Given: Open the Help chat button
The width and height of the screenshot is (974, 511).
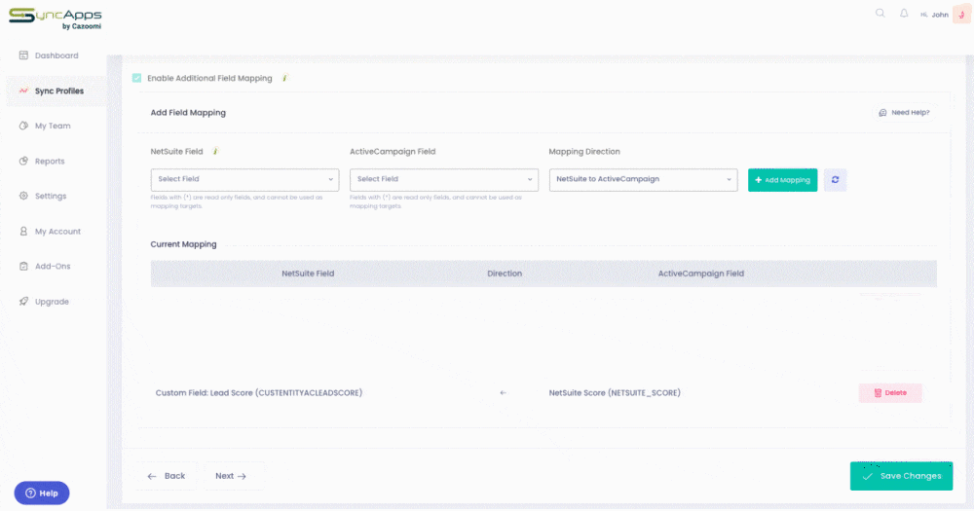Looking at the screenshot, I should (42, 493).
